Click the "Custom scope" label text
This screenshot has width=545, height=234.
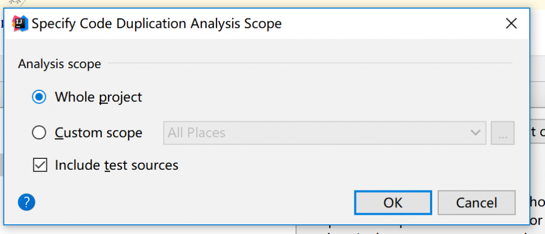(98, 133)
